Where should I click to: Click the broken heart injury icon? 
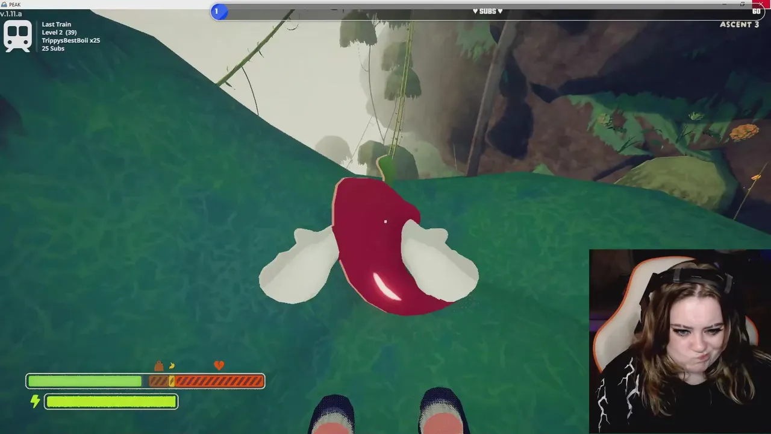pyautogui.click(x=219, y=365)
